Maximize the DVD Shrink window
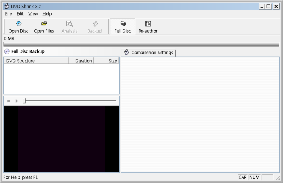283x183 pixels. tap(268, 7)
